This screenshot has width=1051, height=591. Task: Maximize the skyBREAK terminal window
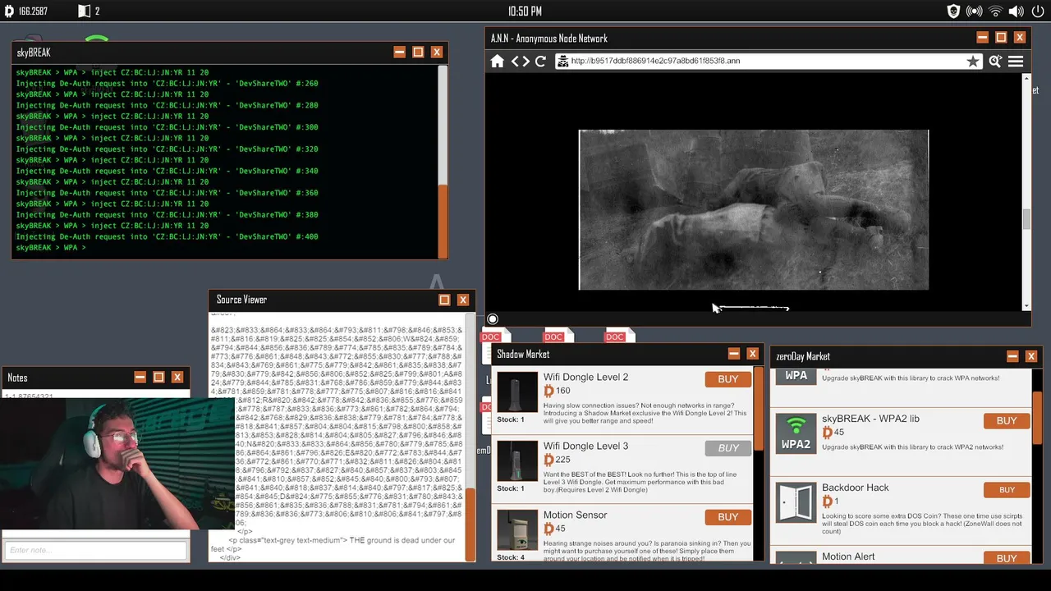418,53
